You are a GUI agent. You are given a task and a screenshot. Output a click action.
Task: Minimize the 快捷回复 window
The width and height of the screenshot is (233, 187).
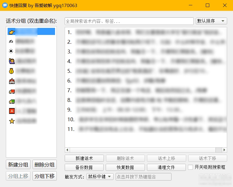click(191, 5)
